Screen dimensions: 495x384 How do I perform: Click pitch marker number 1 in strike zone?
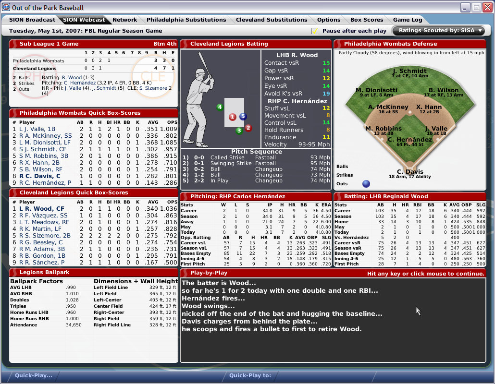point(232,117)
